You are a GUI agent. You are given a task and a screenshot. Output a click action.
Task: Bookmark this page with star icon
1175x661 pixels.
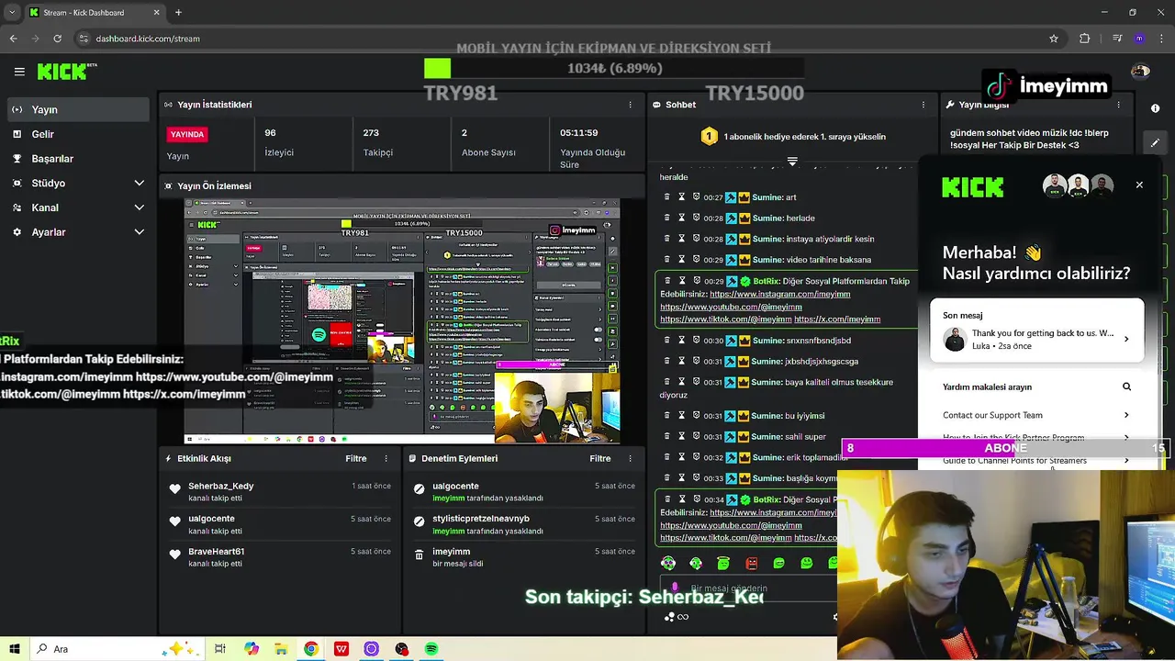coord(1054,39)
